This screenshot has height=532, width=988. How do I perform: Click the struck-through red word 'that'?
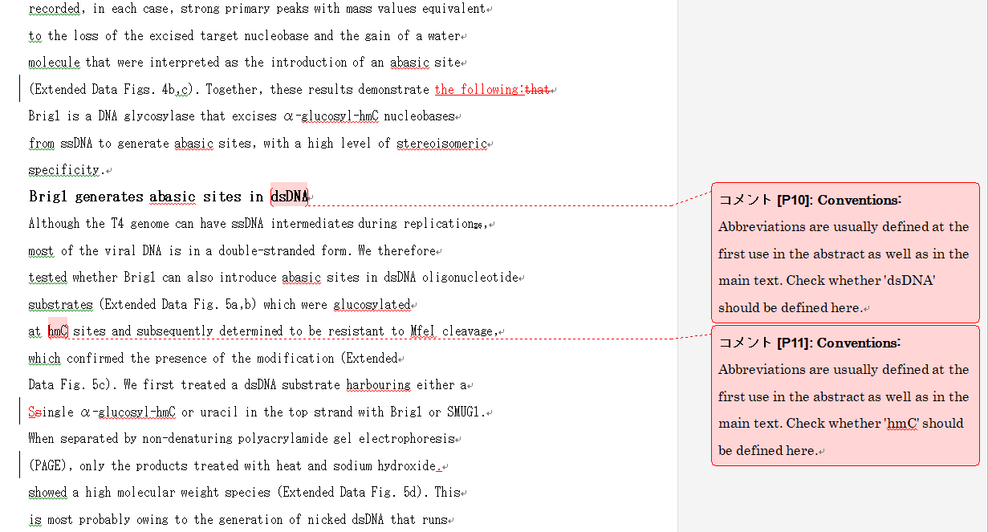pyautogui.click(x=536, y=89)
